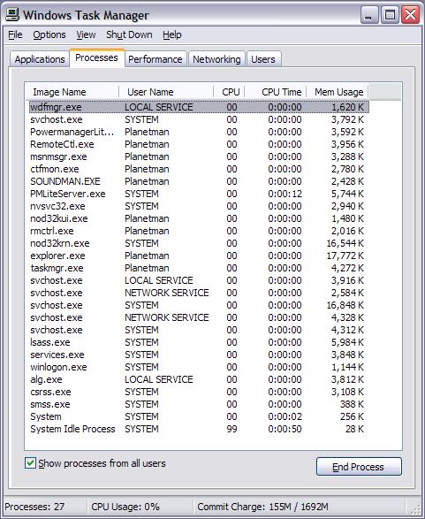This screenshot has width=425, height=519.
Task: Open the File menu
Action: (15, 34)
